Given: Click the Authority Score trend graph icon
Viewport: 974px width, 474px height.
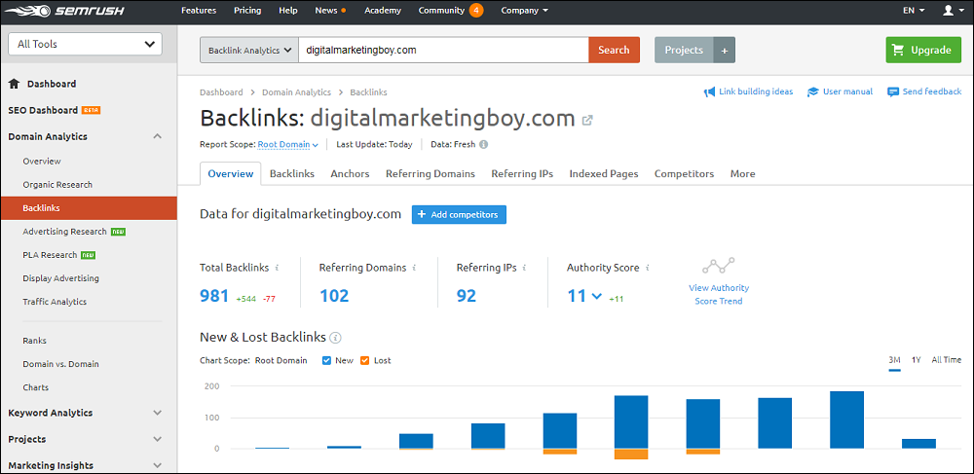Looking at the screenshot, I should point(719,266).
